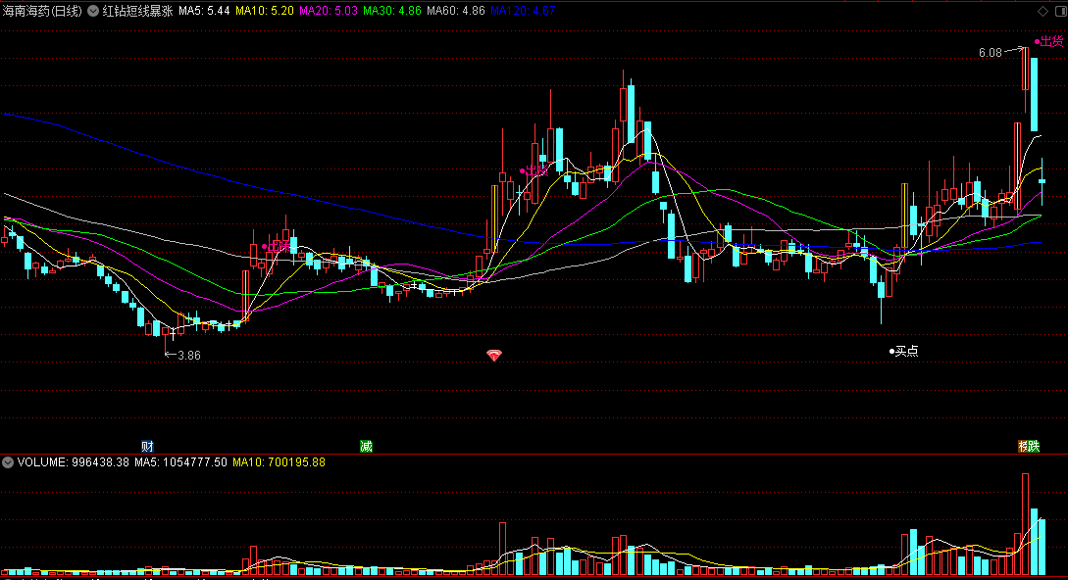Expand the VOLUME indicator dropdown arrow
The image size is (1068, 580).
coord(8,462)
